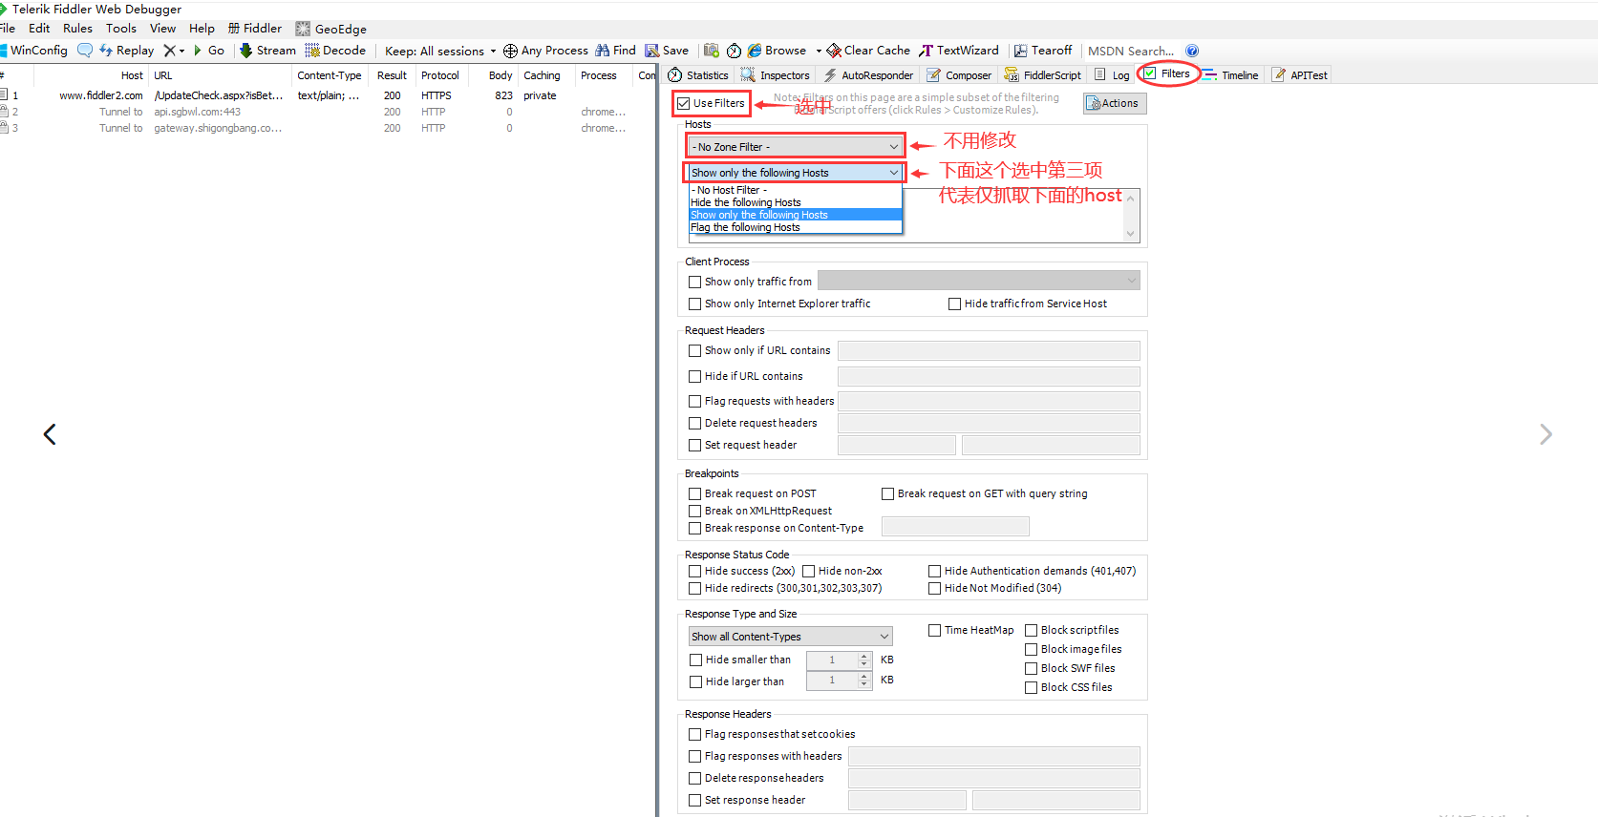This screenshot has width=1598, height=817.
Task: Enable Show only if URL contains
Action: (x=695, y=350)
